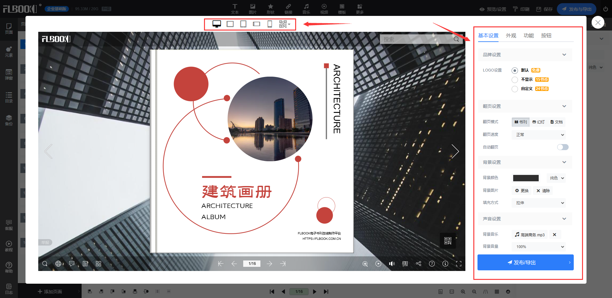Mute sound with the speaker icon

(x=392, y=264)
